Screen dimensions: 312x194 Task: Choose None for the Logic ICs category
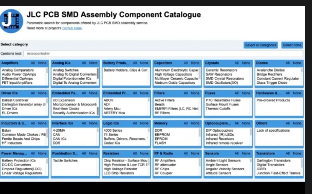click(x=144, y=123)
